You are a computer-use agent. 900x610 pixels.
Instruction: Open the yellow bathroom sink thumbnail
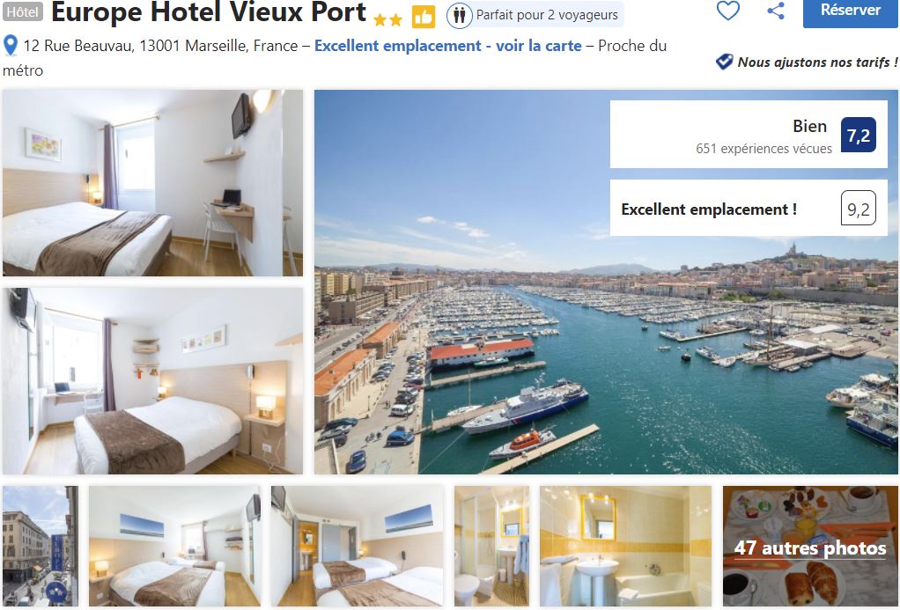(625, 547)
